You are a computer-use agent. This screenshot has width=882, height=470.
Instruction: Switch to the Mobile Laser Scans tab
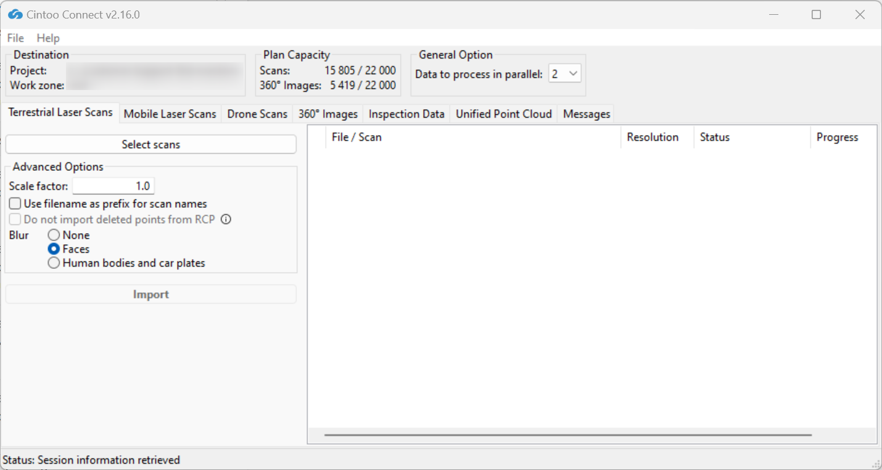coord(170,114)
